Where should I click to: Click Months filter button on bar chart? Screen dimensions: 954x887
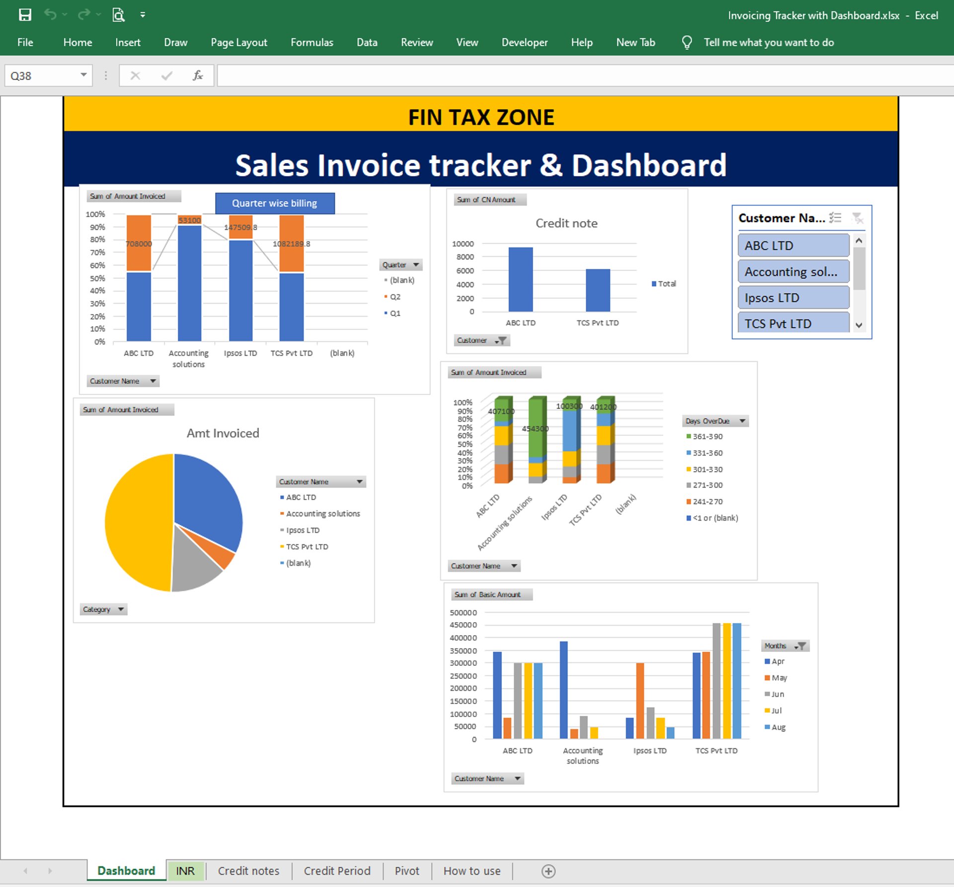coord(801,646)
